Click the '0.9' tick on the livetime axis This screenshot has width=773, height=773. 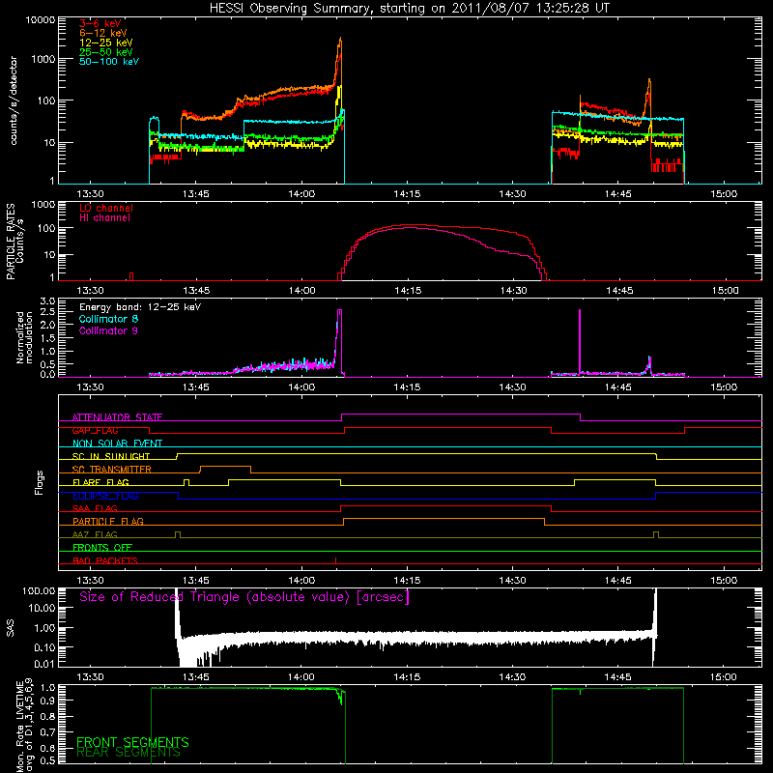pos(49,700)
